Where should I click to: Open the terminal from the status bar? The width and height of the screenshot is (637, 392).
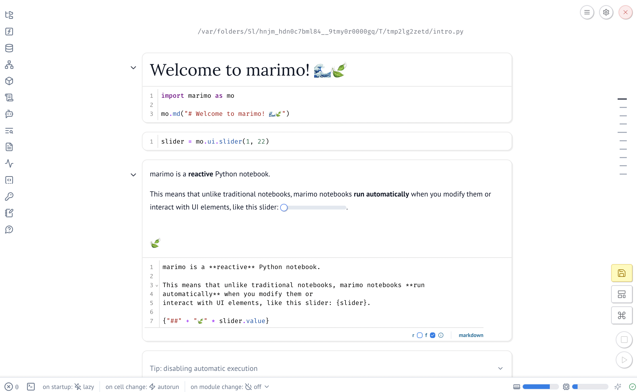pos(31,386)
